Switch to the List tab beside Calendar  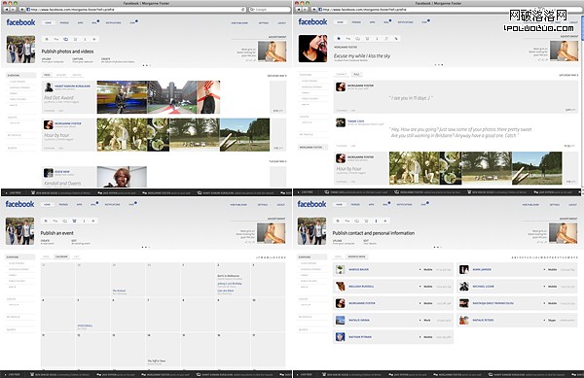(76, 257)
